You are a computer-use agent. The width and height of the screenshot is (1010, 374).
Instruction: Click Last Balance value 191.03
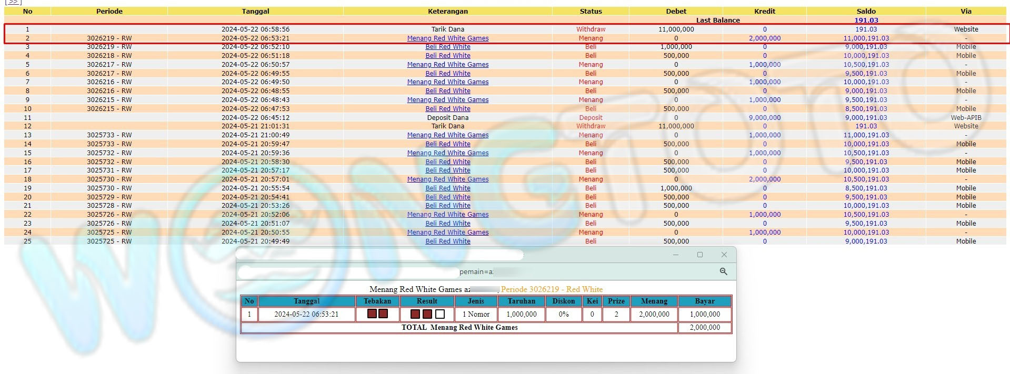pyautogui.click(x=866, y=21)
